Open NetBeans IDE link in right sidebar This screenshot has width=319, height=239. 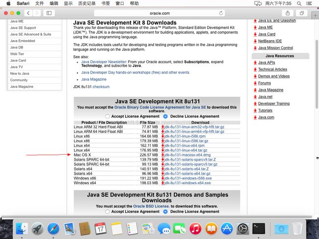coord(270,41)
